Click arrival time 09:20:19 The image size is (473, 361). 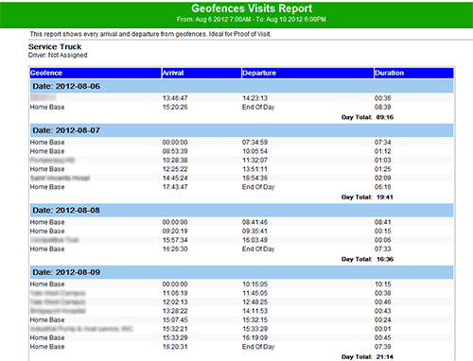point(175,231)
